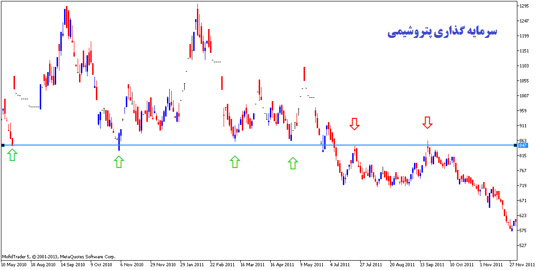Select the blue horizontal support line
Viewport: 537px width, 270px height.
[x=187, y=145]
